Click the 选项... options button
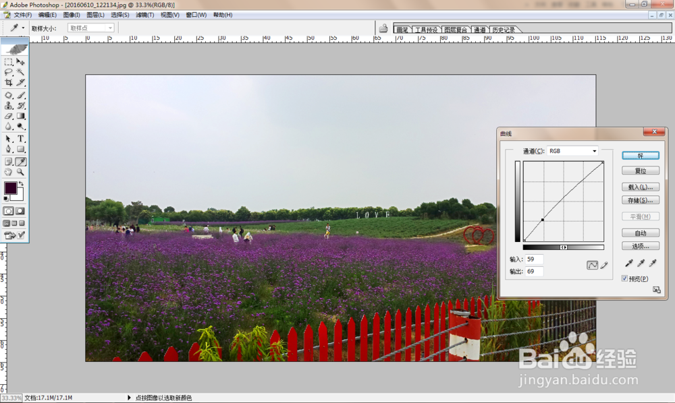675x403 pixels. [x=641, y=246]
